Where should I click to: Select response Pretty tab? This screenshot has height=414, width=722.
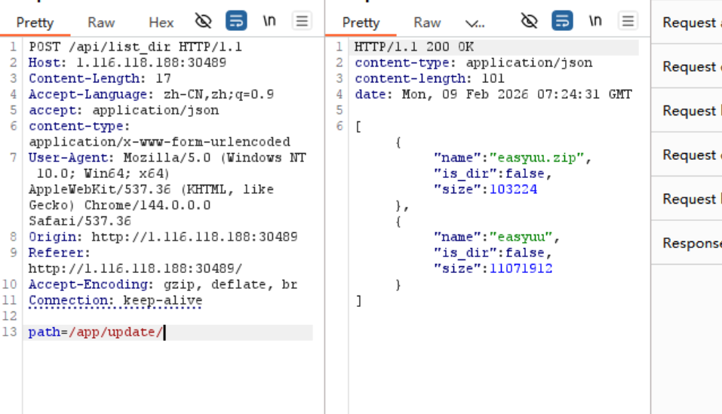(x=361, y=23)
